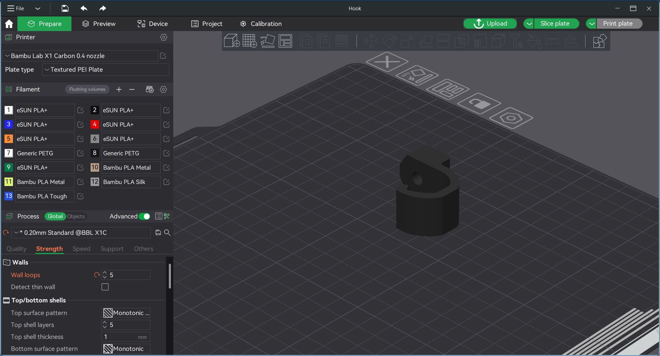
Task: Toggle the Advanced switch off
Action: pyautogui.click(x=145, y=216)
